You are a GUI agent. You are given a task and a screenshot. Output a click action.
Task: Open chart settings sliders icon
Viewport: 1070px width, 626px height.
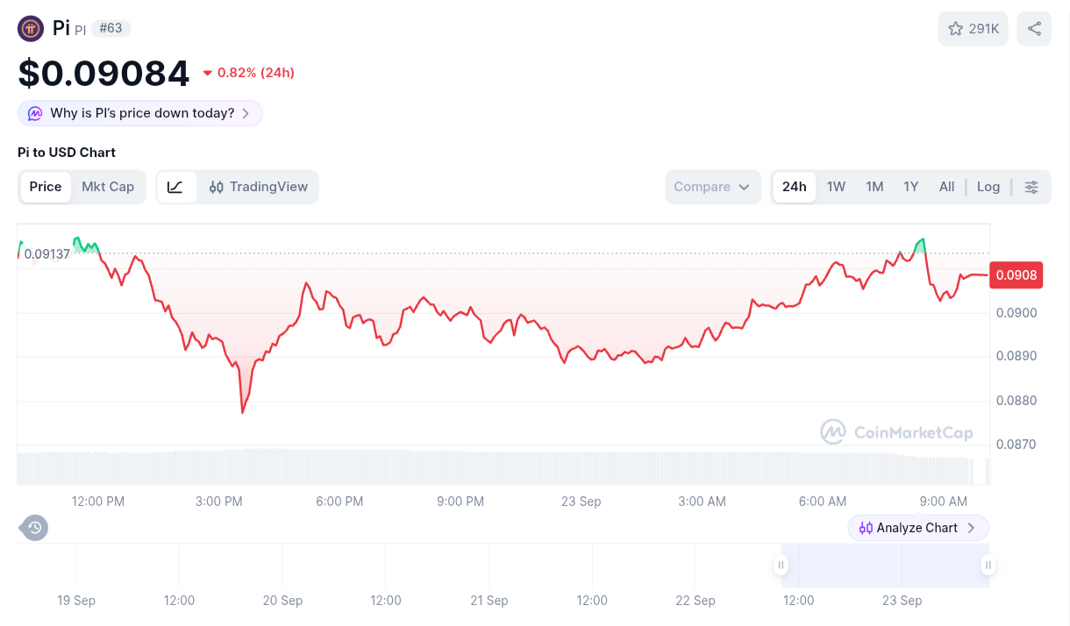[1031, 187]
